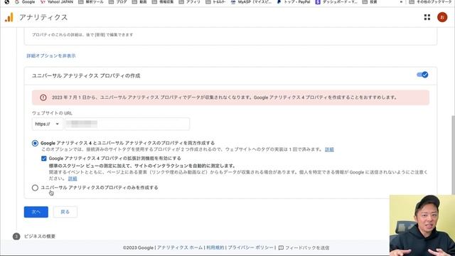Uncheck the GA4 enhanced measurement checkbox
Image resolution: width=455 pixels, height=256 pixels.
click(x=44, y=159)
